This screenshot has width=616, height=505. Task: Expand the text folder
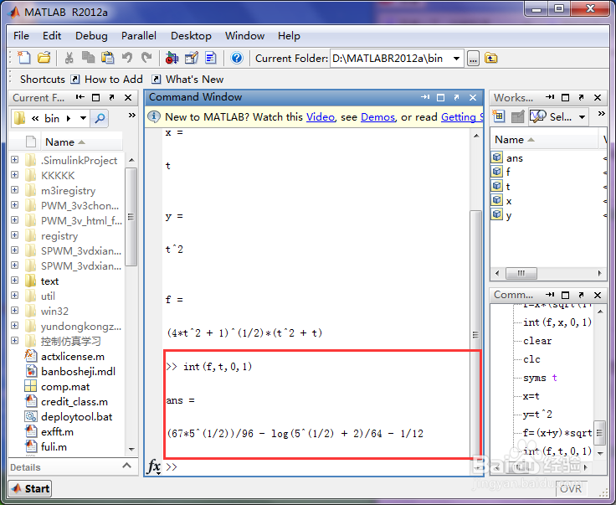tap(14, 281)
